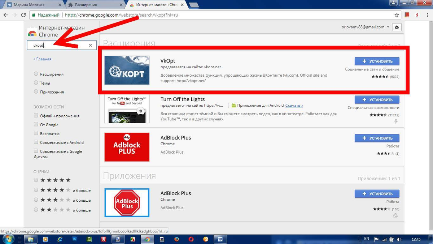Install VkOpt with the Установить button
The image size is (433, 244).
click(377, 61)
